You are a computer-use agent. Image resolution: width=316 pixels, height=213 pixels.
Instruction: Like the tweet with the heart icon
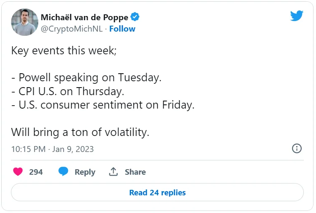(x=18, y=172)
